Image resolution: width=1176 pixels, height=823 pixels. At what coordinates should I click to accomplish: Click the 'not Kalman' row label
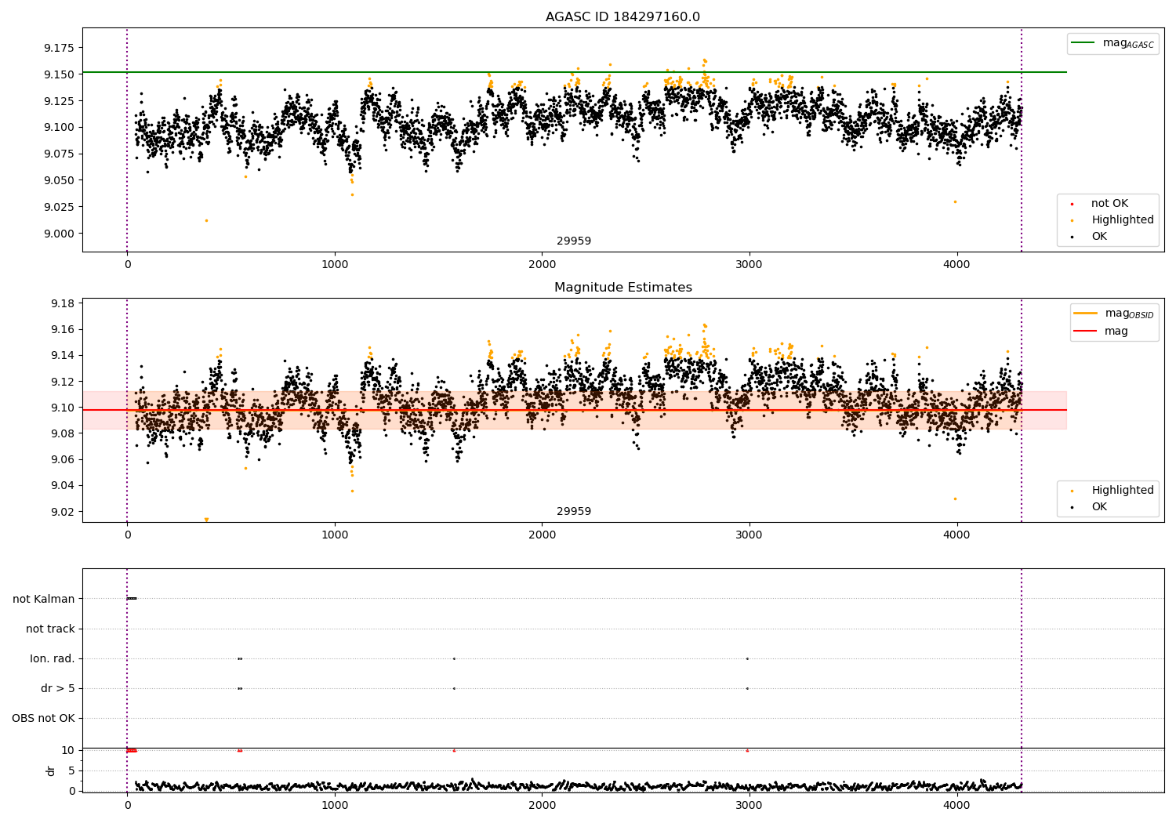[x=44, y=599]
